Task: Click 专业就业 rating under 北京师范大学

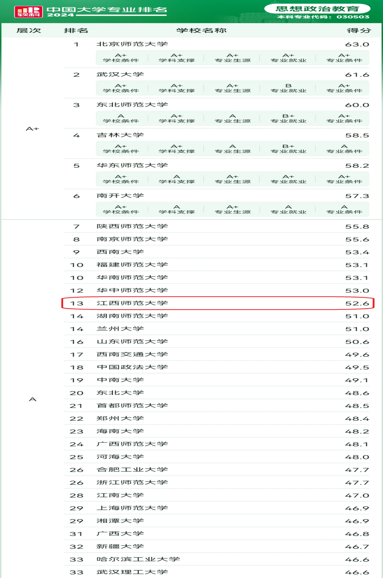Action: (288, 58)
